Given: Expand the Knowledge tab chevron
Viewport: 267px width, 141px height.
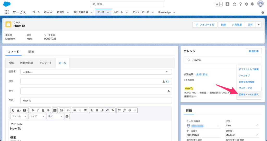Looking at the screenshot, I should [174, 12].
